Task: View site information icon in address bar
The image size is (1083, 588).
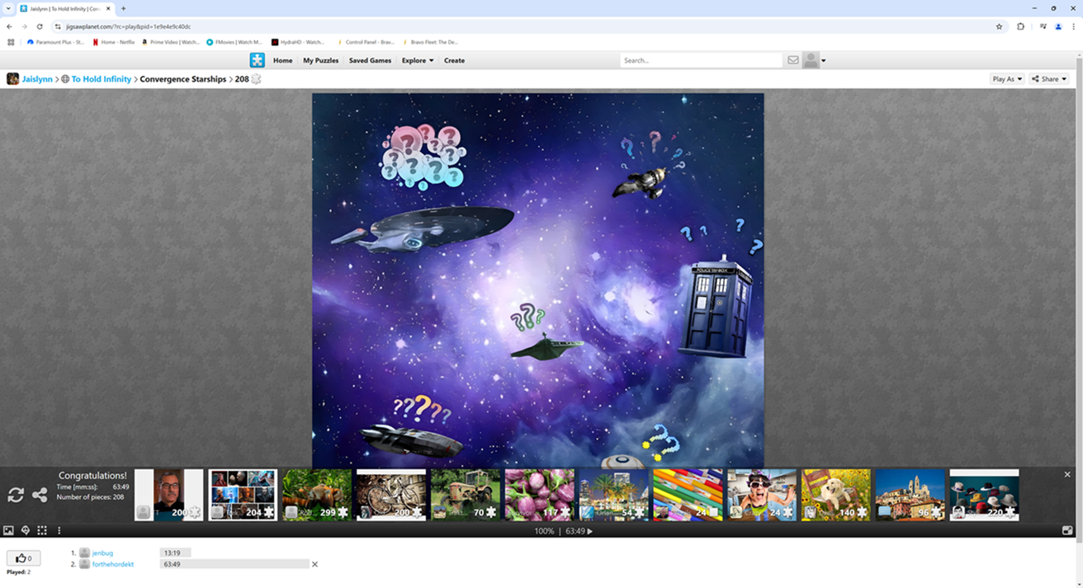Action: [58, 26]
